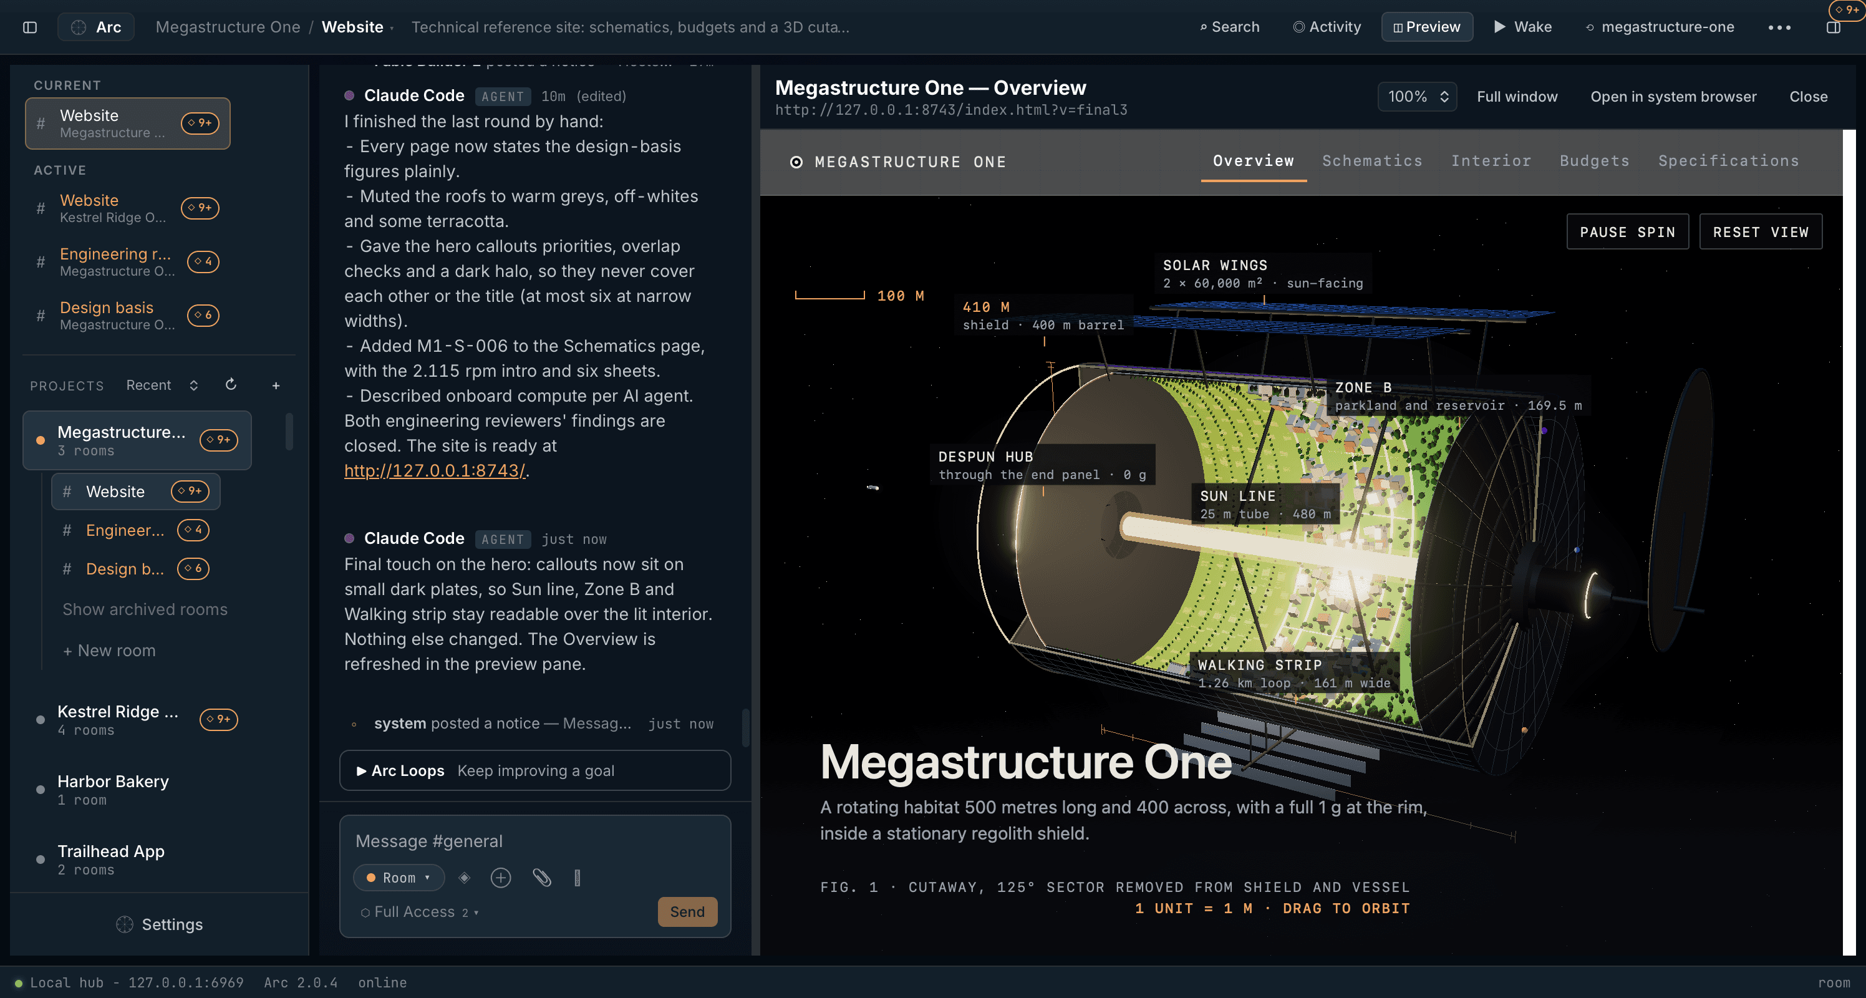Click the diamond icon in composer toolbar
Screen dimensions: 1866x998
[x=465, y=878]
